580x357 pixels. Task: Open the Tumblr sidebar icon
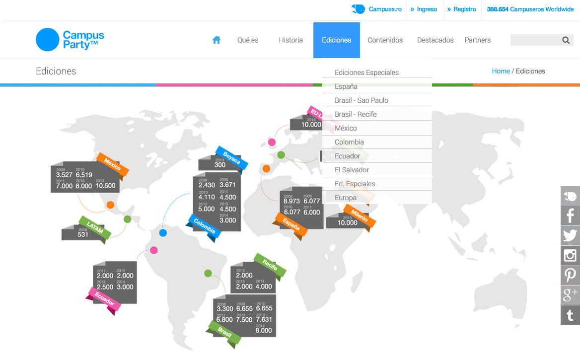(x=570, y=315)
